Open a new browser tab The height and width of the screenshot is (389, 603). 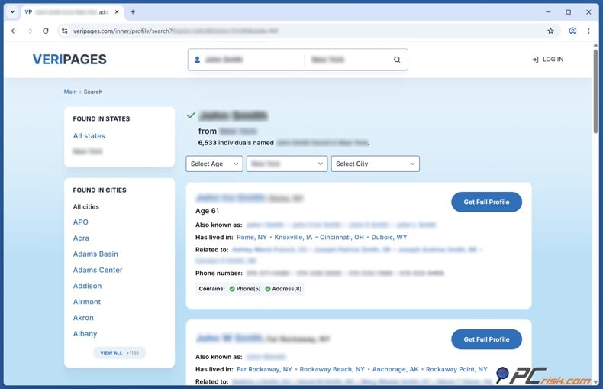[133, 12]
